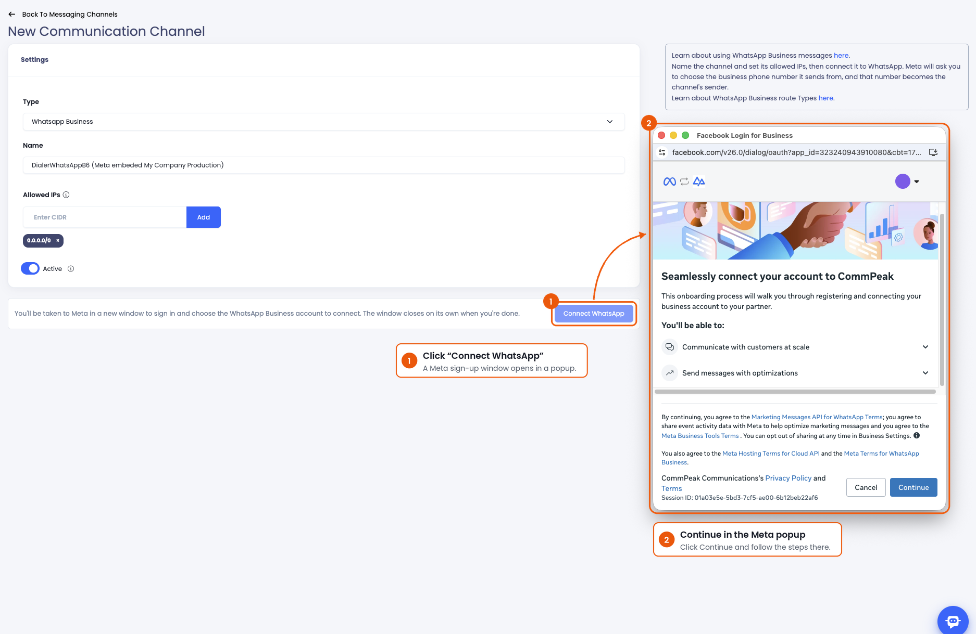Open the profile avatar dropdown
Image resolution: width=976 pixels, height=634 pixels.
[x=907, y=182]
